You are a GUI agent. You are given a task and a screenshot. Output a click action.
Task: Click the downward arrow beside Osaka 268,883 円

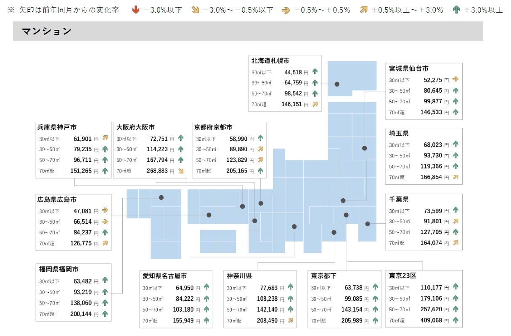tap(181, 171)
